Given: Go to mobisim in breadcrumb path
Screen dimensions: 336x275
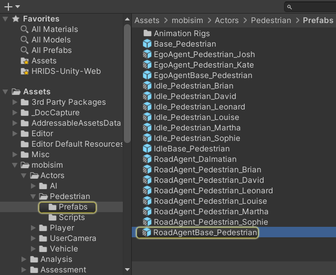Looking at the screenshot, I should (x=187, y=20).
